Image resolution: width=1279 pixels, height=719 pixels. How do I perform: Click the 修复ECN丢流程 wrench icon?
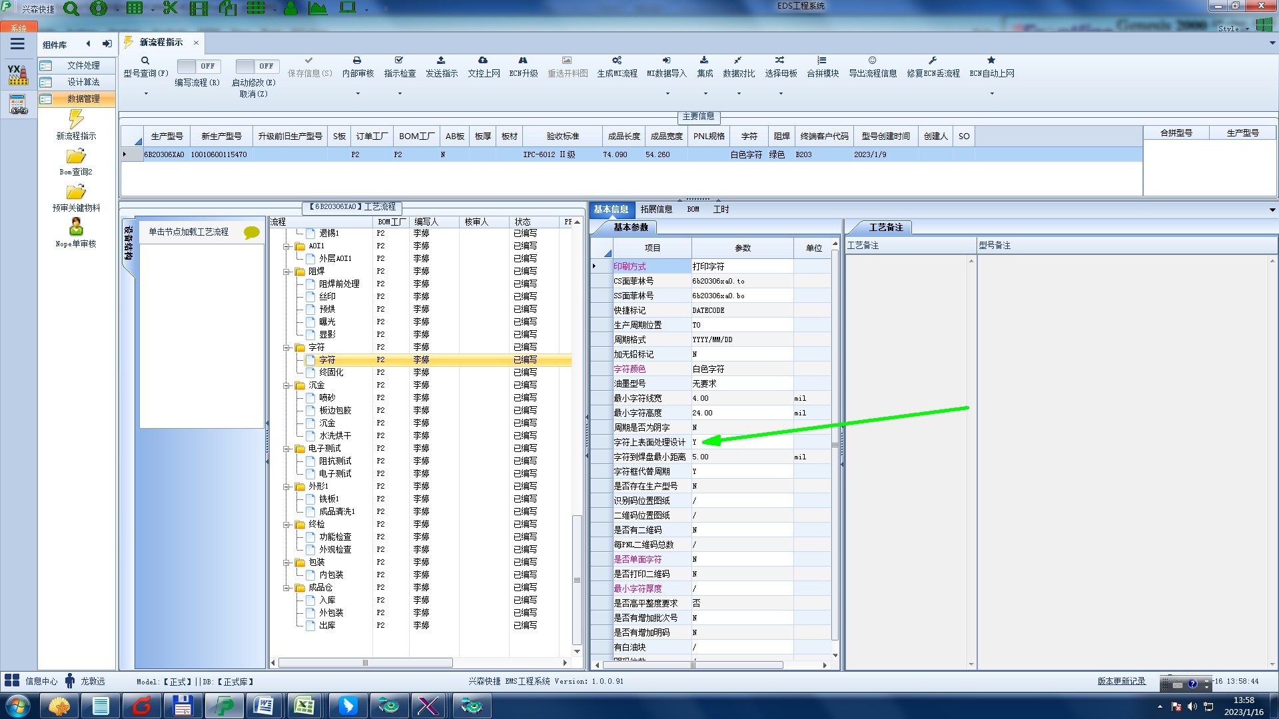(933, 61)
